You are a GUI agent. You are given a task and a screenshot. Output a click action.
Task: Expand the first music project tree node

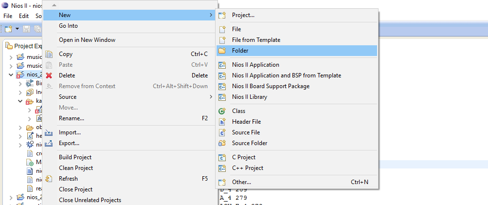coord(11,57)
